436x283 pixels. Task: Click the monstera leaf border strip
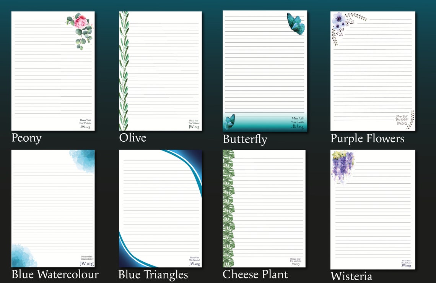(229, 208)
